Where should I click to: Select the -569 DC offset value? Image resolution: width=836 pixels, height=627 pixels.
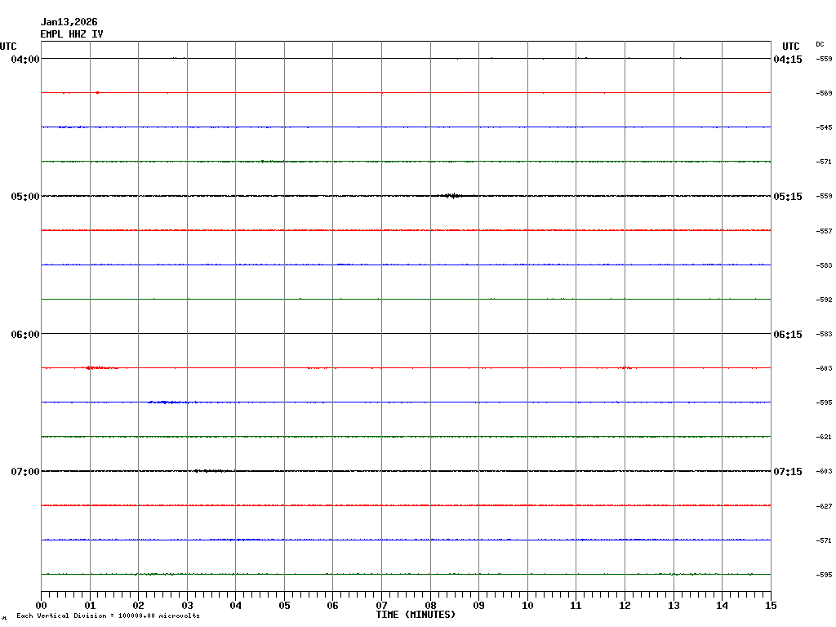coord(824,93)
